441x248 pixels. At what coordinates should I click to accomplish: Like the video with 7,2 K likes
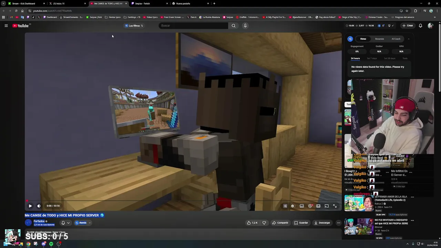(x=252, y=223)
